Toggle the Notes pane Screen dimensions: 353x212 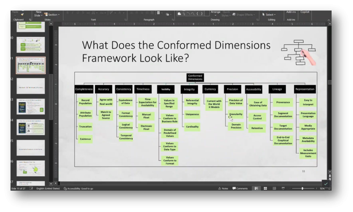[x=223, y=189]
